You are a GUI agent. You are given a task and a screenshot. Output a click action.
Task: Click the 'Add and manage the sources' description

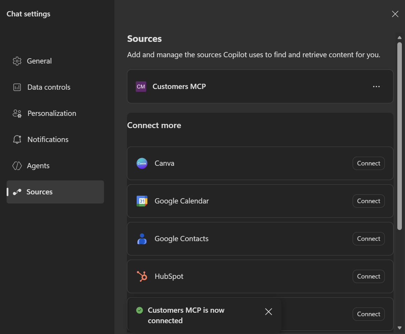(254, 55)
